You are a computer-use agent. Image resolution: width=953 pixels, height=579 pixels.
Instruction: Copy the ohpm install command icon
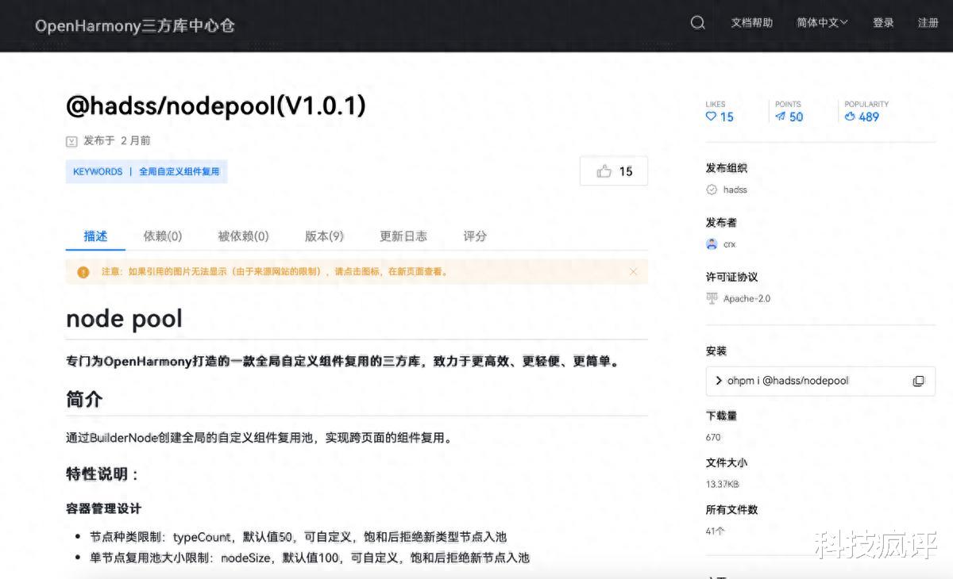click(x=918, y=381)
